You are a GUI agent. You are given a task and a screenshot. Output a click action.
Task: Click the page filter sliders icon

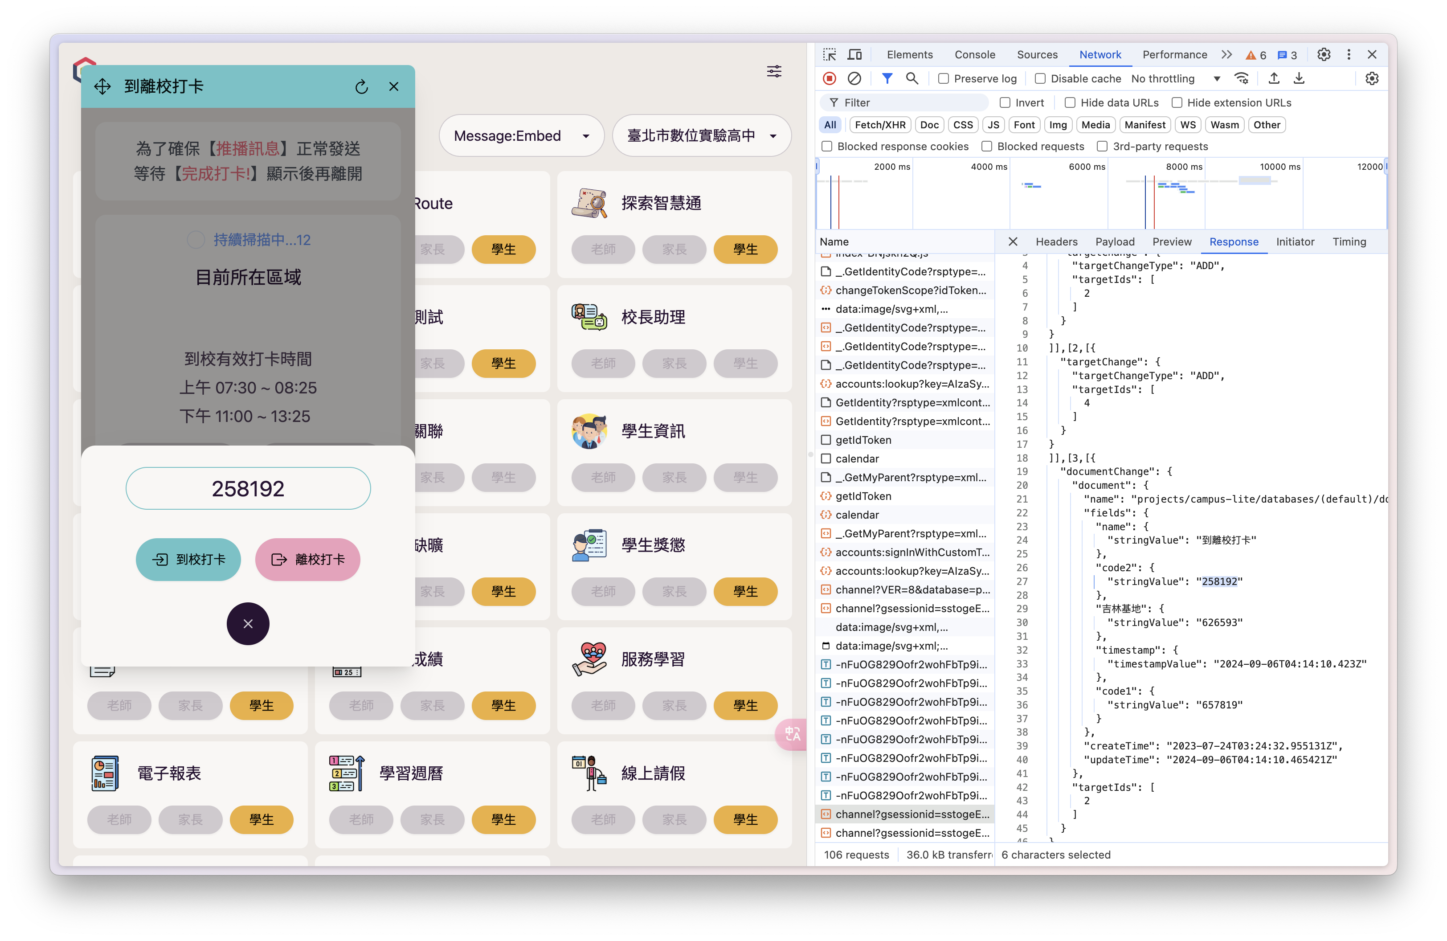point(774,71)
